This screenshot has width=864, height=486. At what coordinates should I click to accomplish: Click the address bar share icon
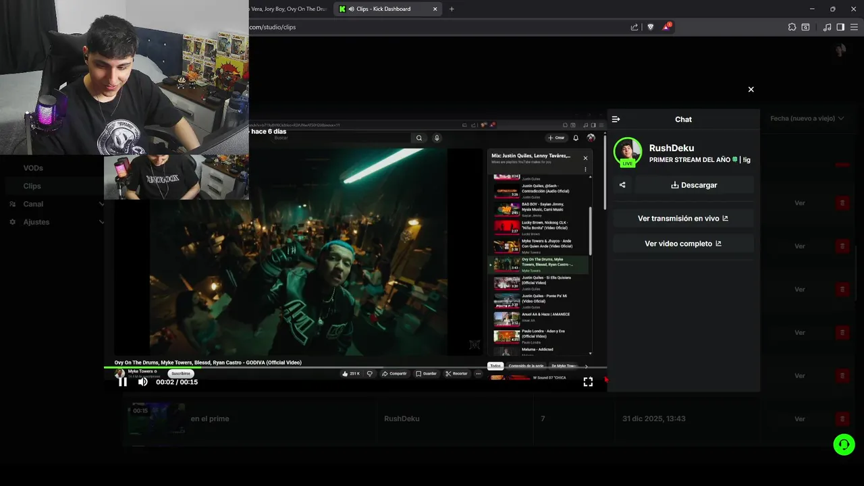point(634,27)
